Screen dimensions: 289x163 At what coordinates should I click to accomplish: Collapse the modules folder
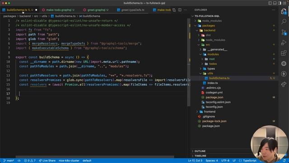tap(213, 54)
